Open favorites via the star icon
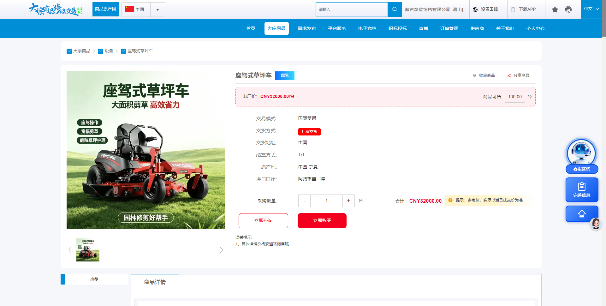The image size is (606, 306). [555, 9]
